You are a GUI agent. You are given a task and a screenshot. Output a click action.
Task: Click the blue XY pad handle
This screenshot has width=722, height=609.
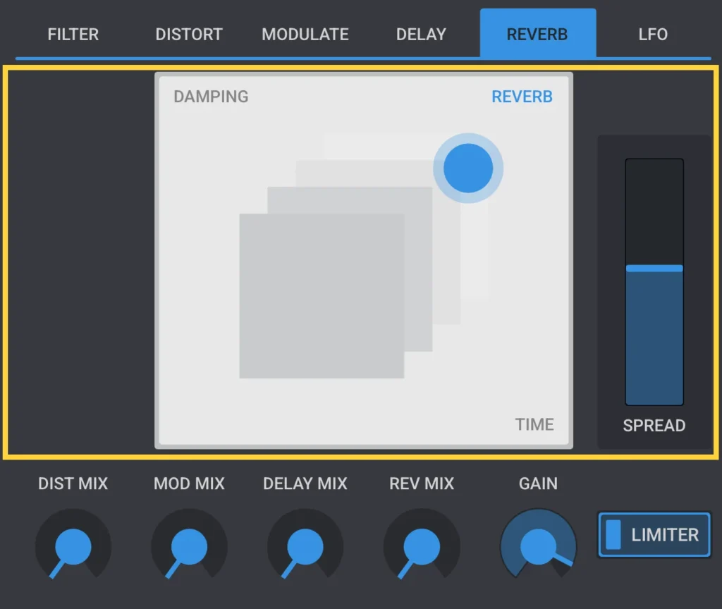(468, 168)
